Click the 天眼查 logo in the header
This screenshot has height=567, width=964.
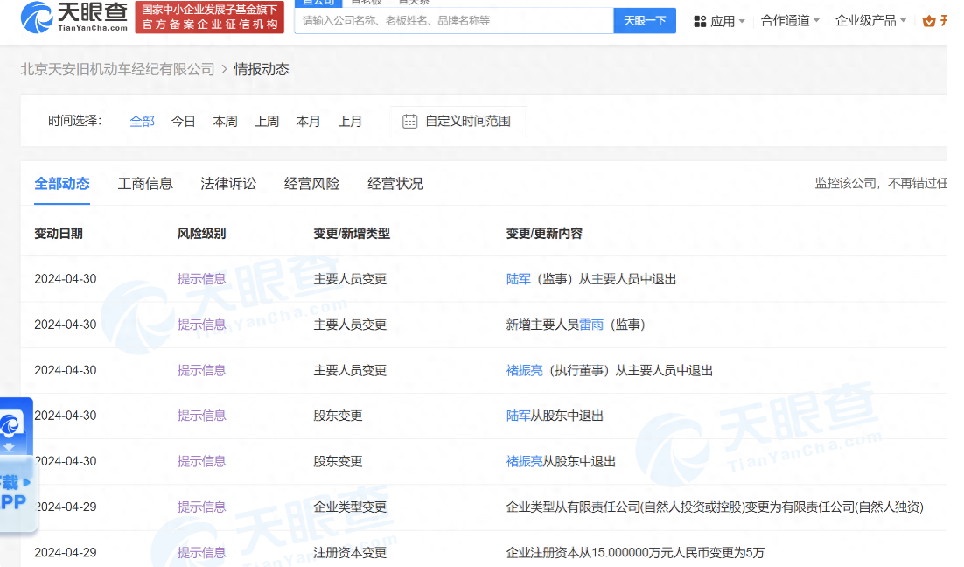click(74, 17)
